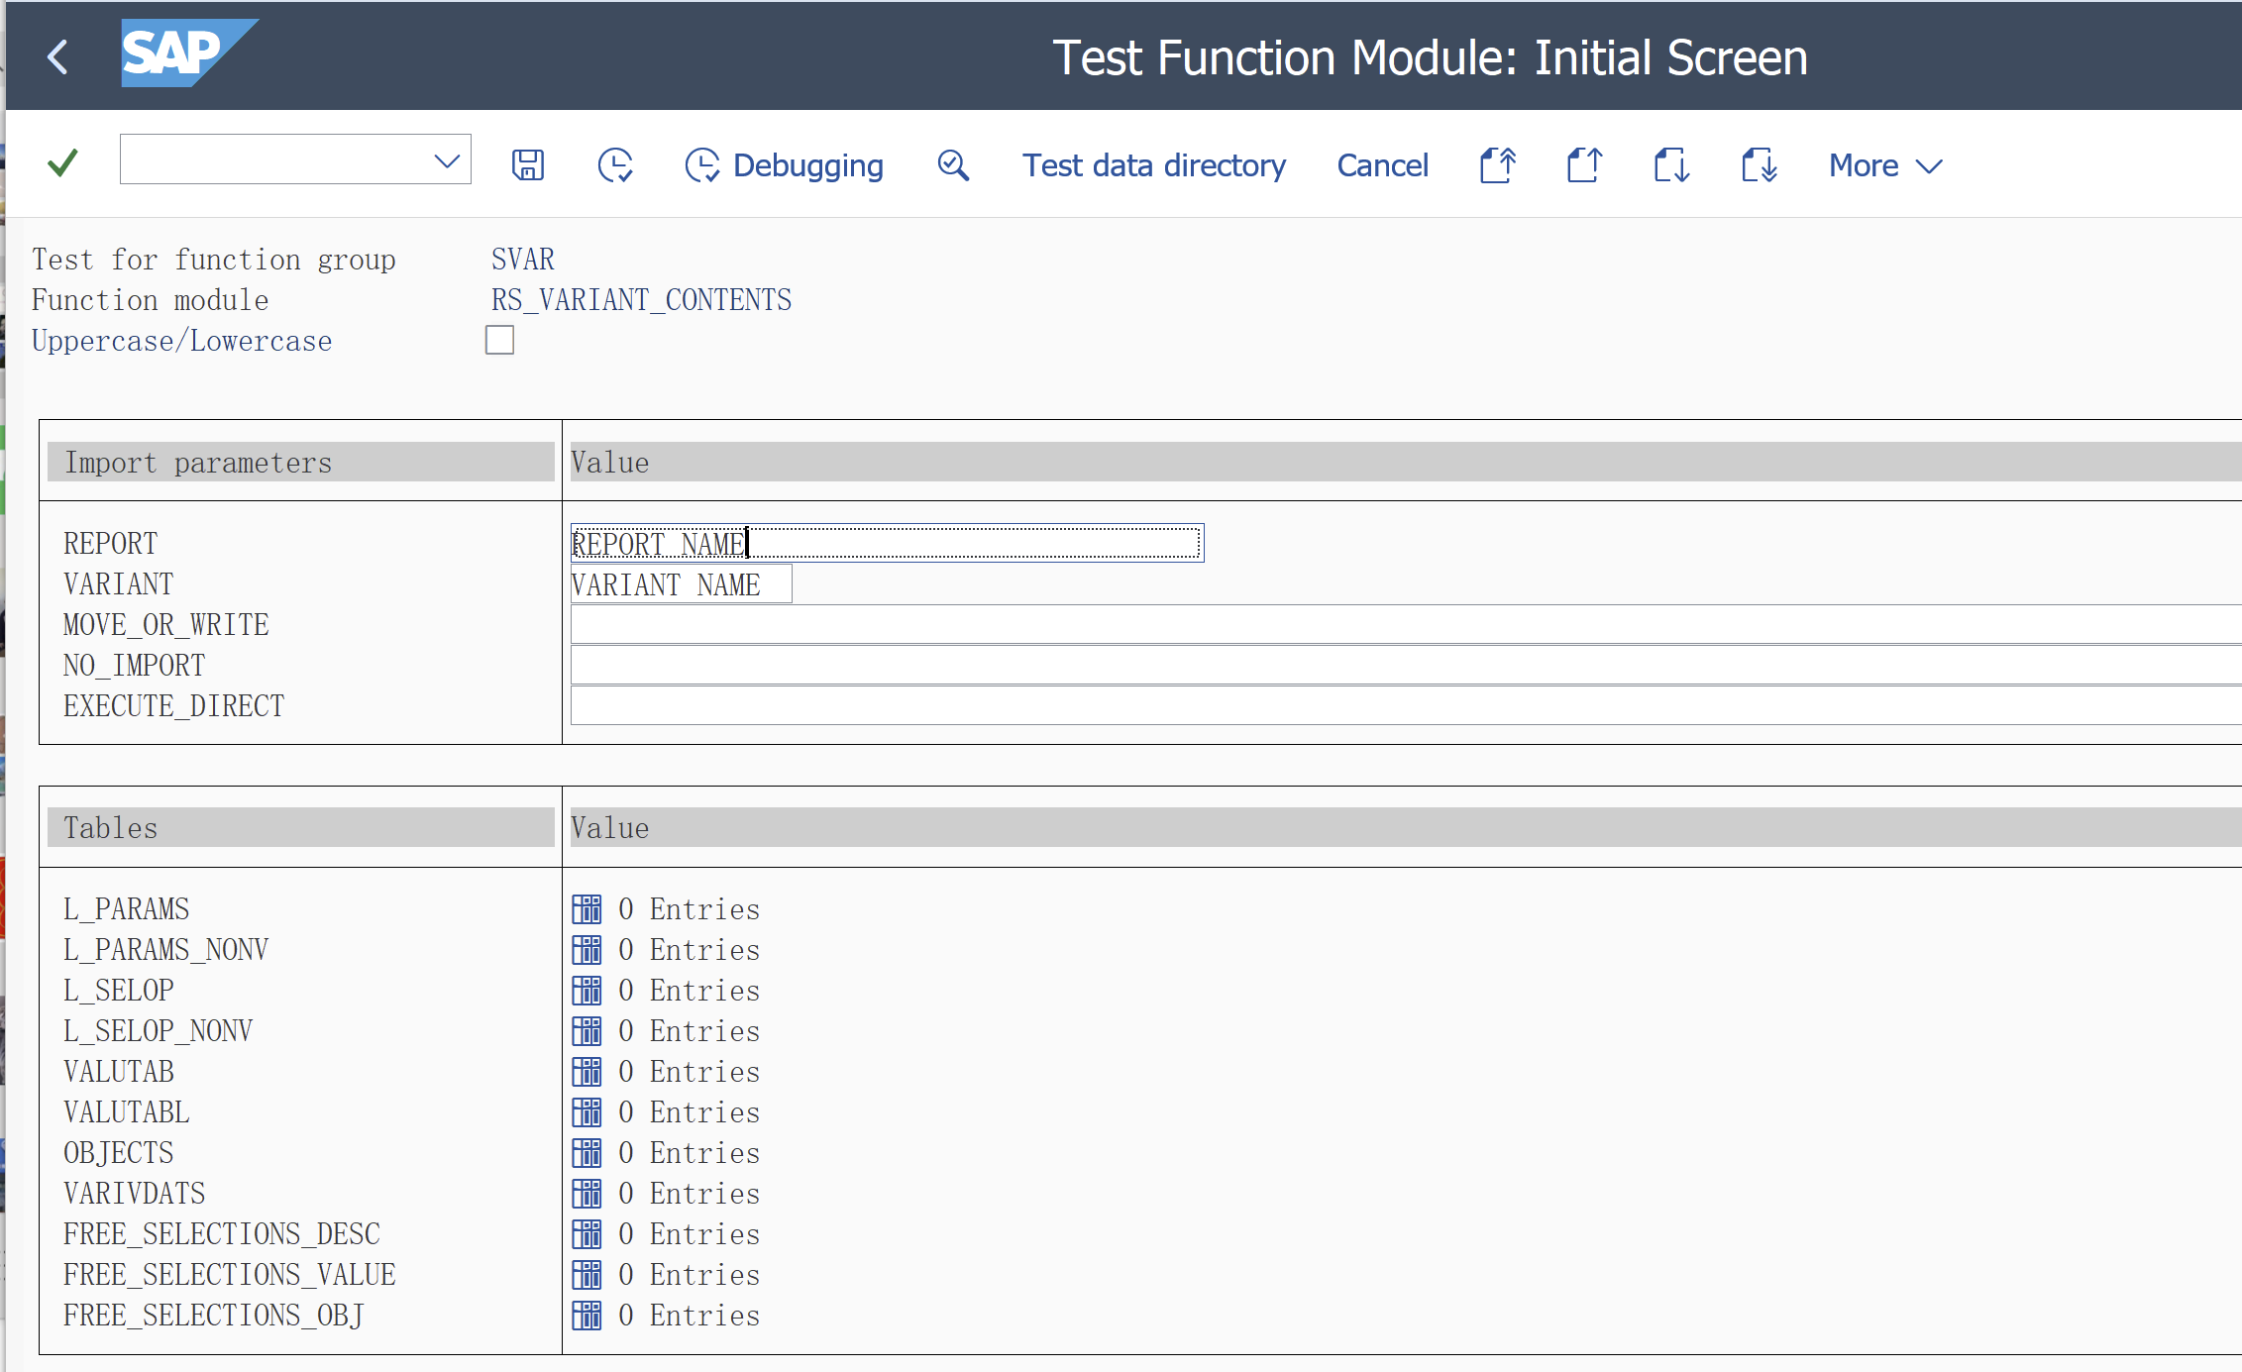
Task: Click the EXECUTE_DIRECT value field
Action: coord(1406,705)
